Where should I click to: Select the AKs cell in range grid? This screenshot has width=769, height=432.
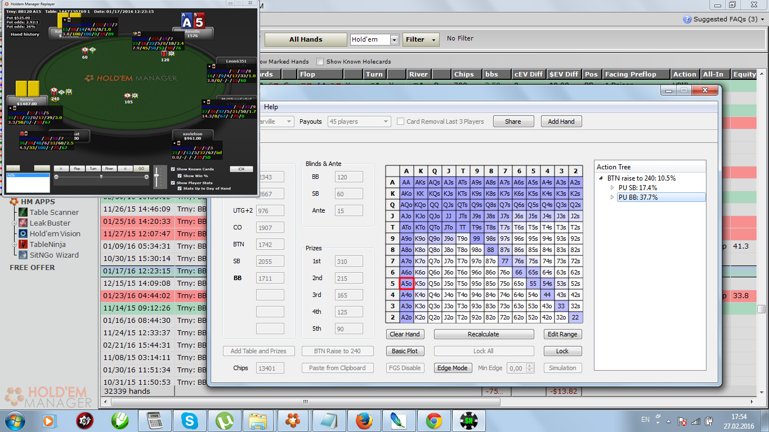tap(419, 182)
